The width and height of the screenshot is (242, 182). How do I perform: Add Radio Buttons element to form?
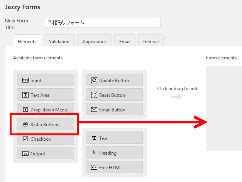(x=46, y=124)
